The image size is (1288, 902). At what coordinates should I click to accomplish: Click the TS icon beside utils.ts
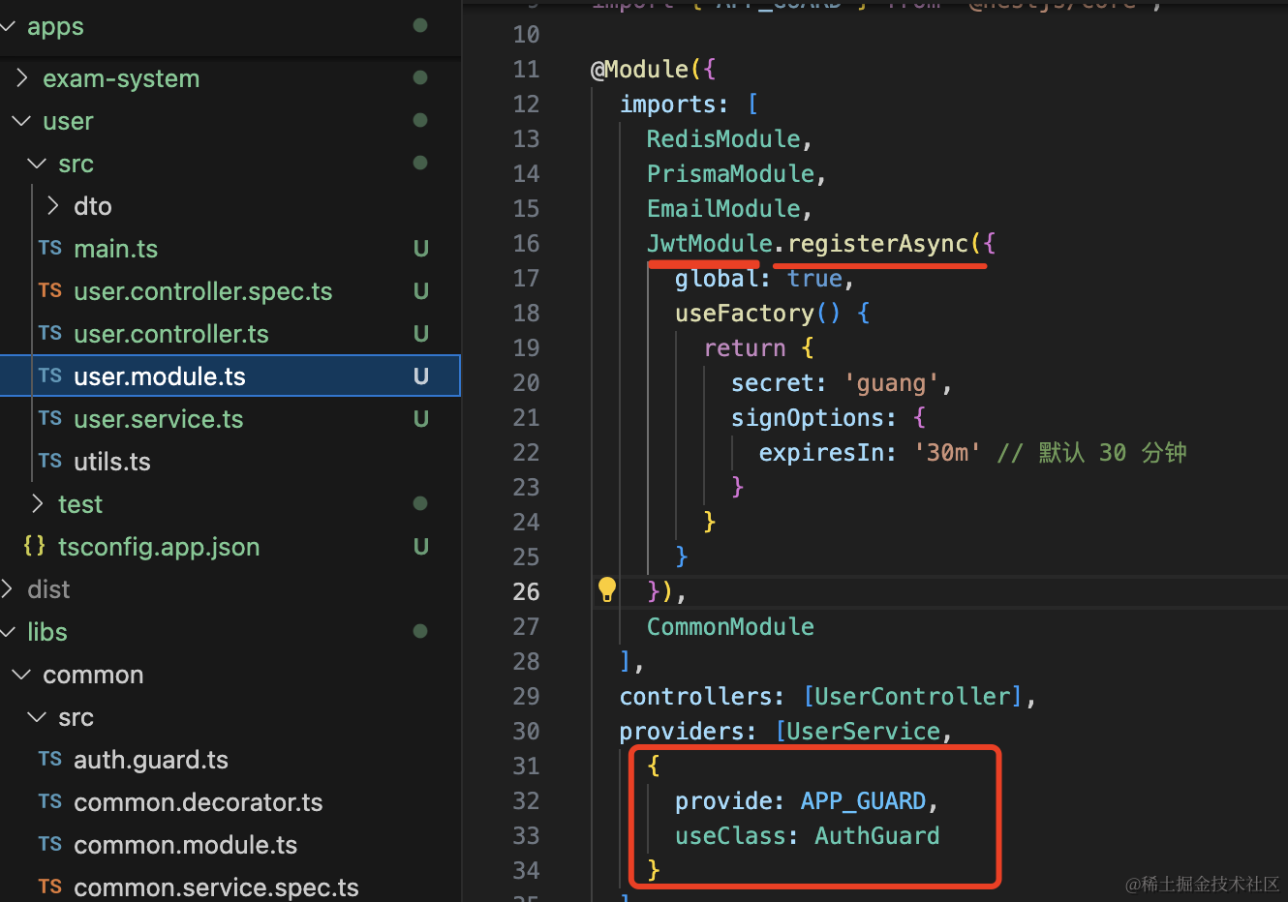[x=50, y=462]
